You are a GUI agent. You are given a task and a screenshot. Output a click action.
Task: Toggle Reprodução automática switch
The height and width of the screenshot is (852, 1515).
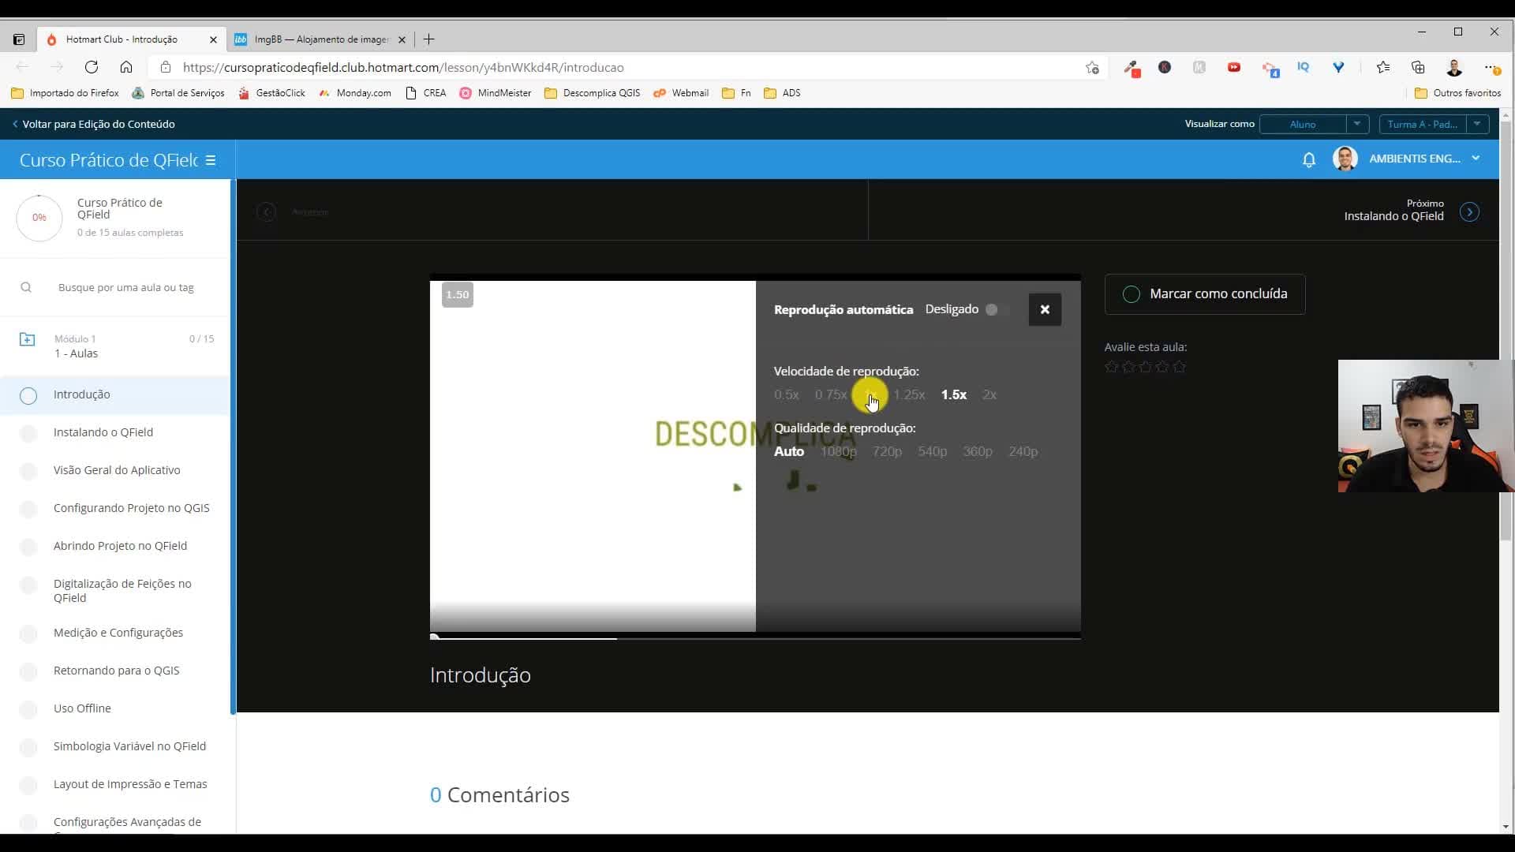click(x=997, y=309)
